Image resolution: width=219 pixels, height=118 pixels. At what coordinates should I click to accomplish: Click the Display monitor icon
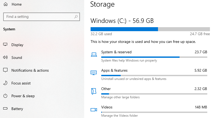pos(5,44)
